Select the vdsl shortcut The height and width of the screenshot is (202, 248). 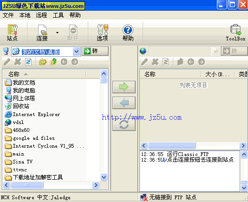pos(14,122)
